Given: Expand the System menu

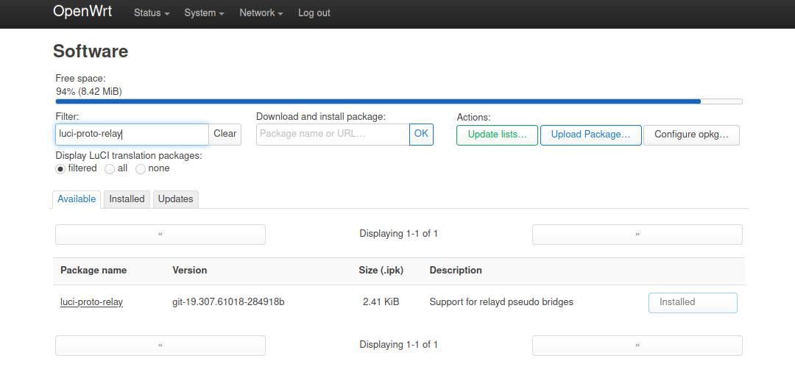Looking at the screenshot, I should [204, 13].
